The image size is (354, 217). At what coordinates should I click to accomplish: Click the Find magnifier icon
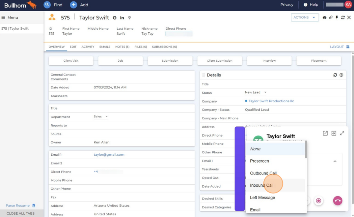47,5
